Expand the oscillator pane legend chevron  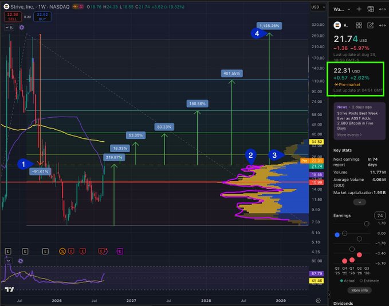(9, 261)
